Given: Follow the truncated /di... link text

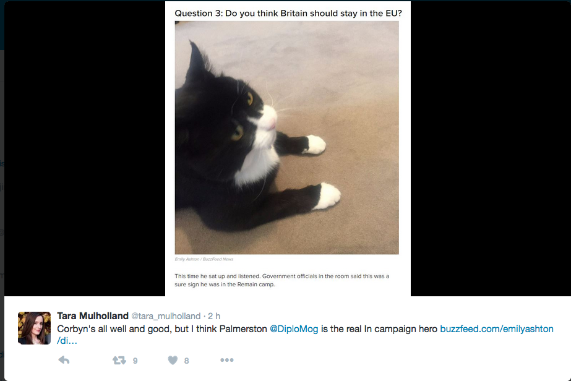Looking at the screenshot, I should tap(67, 341).
